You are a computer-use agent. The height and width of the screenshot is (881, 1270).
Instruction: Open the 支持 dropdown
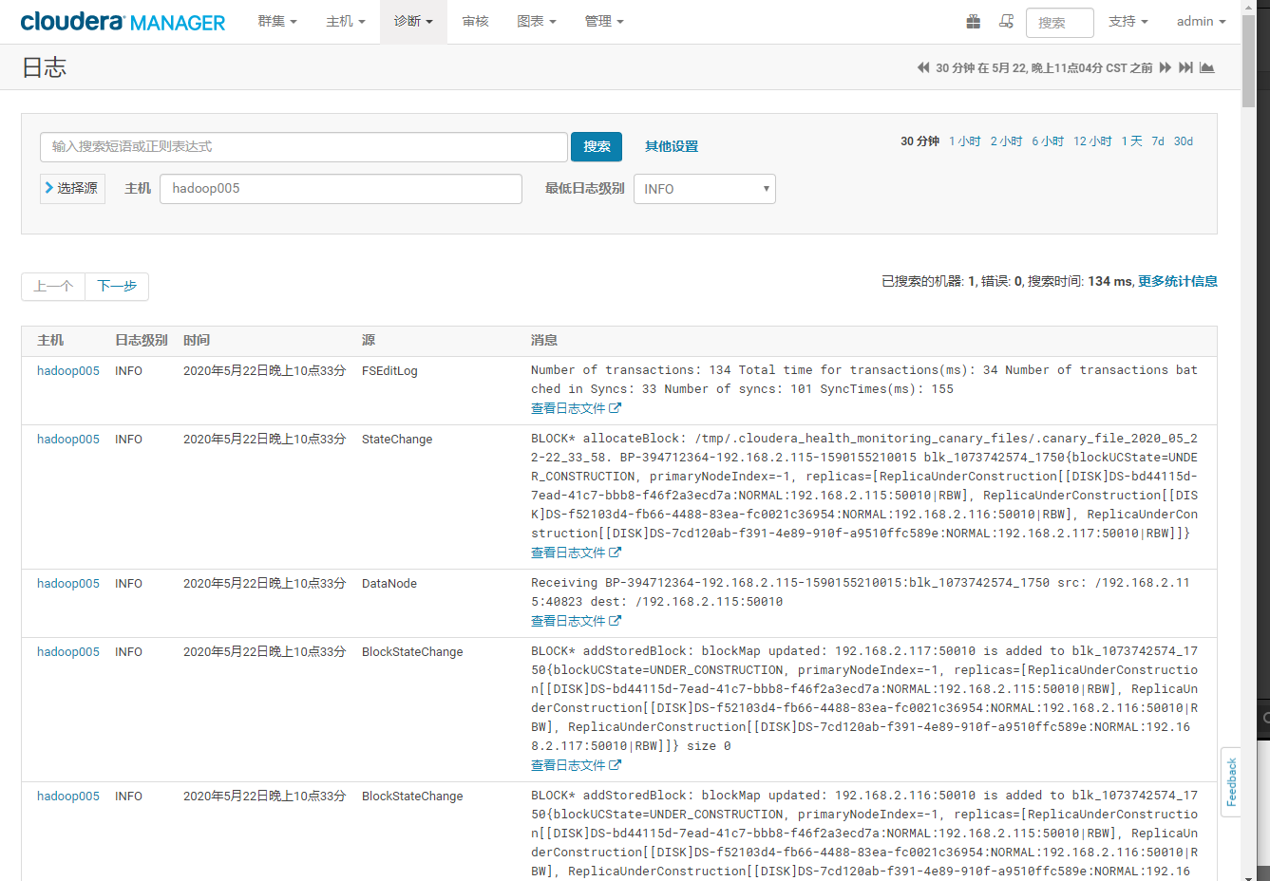click(x=1128, y=21)
